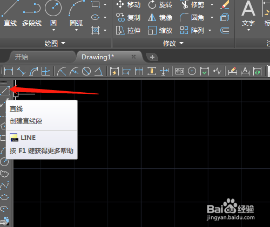This screenshot has height=227, width=270.
Task: Click the 圆角 fillet button
Action: [192, 17]
